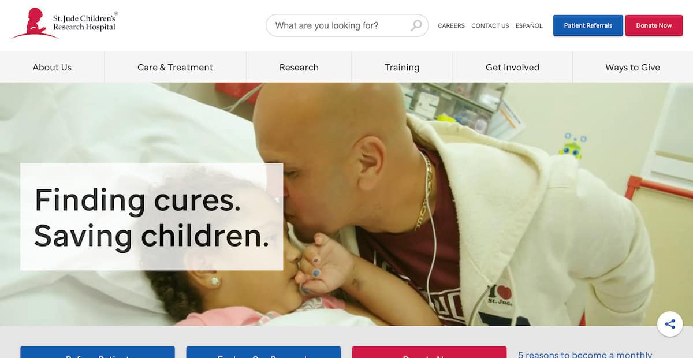Open the Careers link
This screenshot has width=693, height=358.
pos(451,25)
